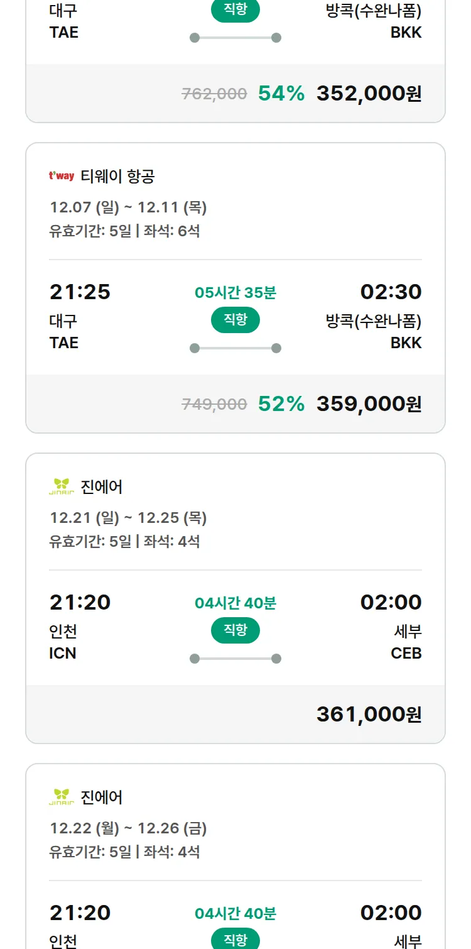This screenshot has height=949, width=471.
Task: Click the Jin Air logo above 12.21 dates
Action: point(62,486)
